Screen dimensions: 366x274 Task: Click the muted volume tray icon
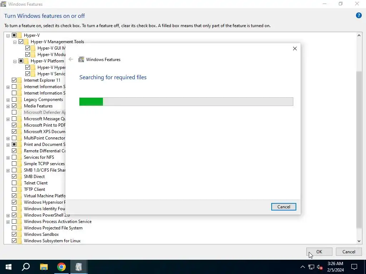tap(320, 267)
